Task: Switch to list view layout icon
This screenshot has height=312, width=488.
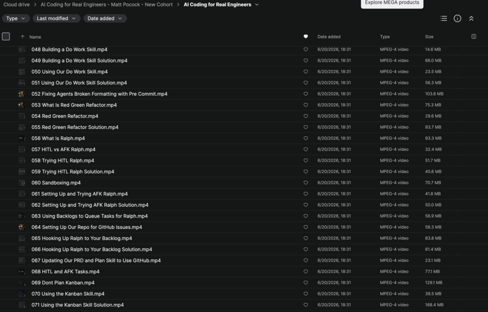Action: (443, 19)
